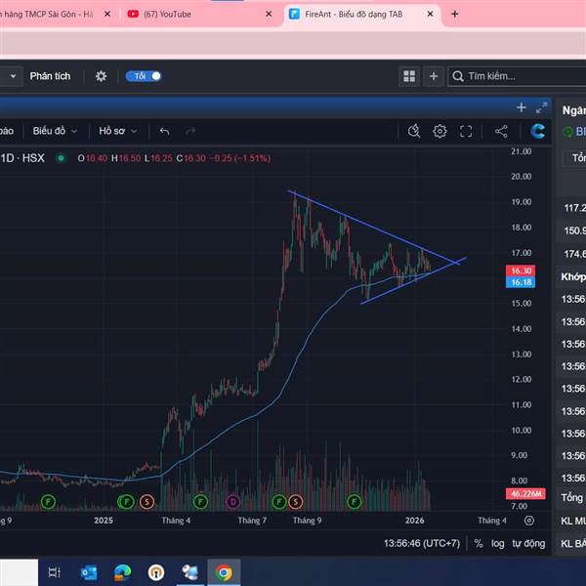
Task: Undo the last chart action
Action: 165,131
